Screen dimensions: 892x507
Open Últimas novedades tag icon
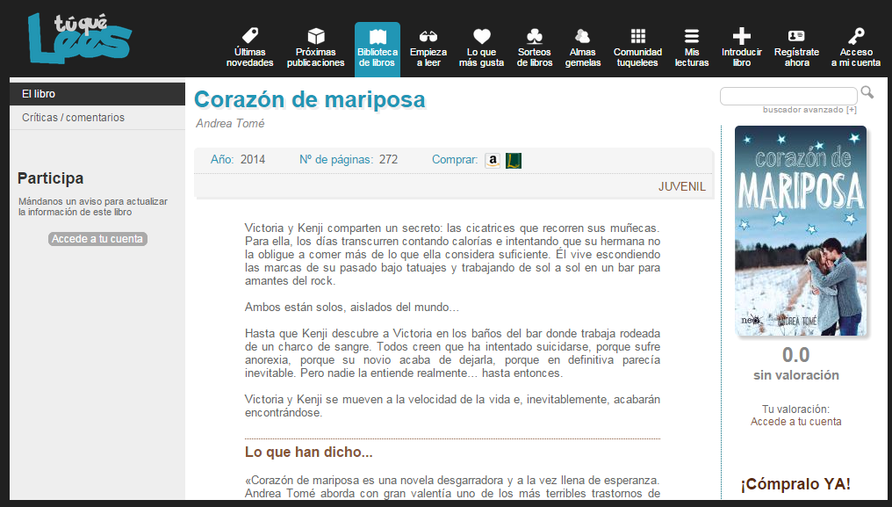point(249,36)
